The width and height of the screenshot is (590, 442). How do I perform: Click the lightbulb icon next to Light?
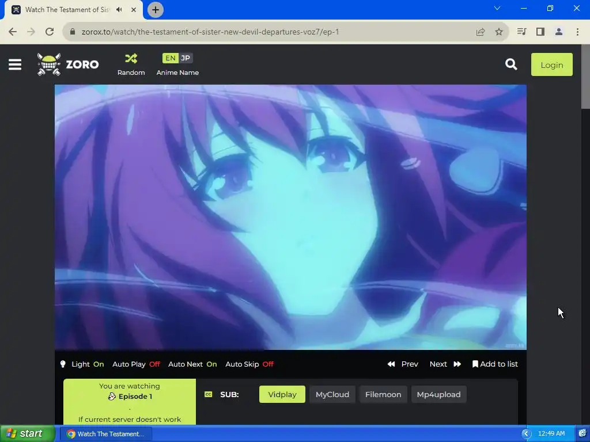tap(63, 364)
